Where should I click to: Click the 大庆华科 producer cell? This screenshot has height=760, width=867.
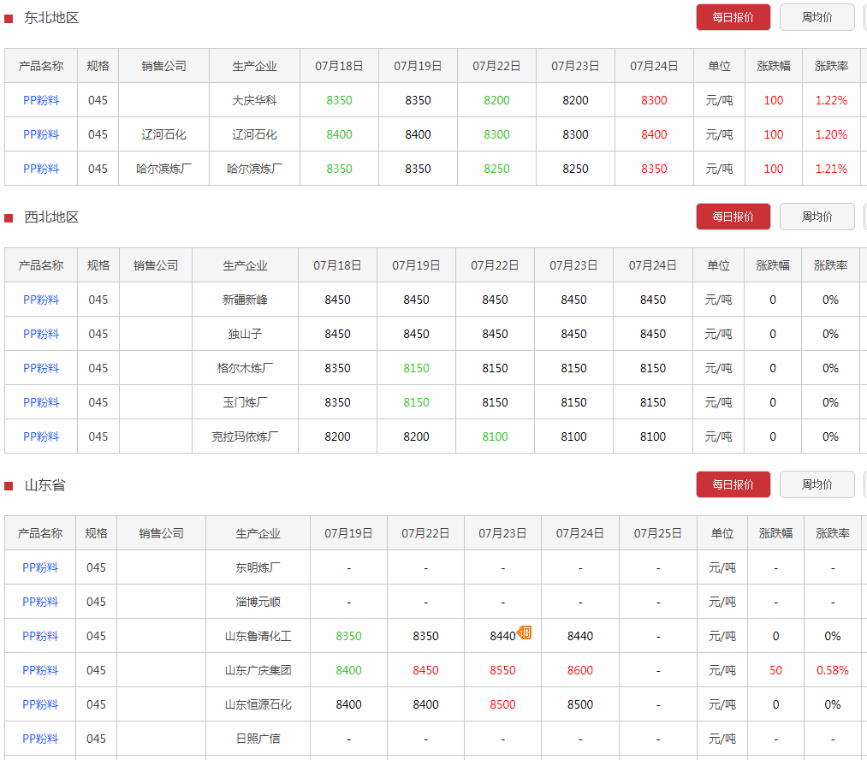click(x=254, y=101)
